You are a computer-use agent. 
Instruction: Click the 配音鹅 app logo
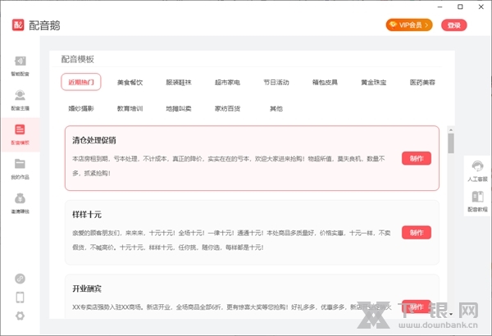pos(18,25)
